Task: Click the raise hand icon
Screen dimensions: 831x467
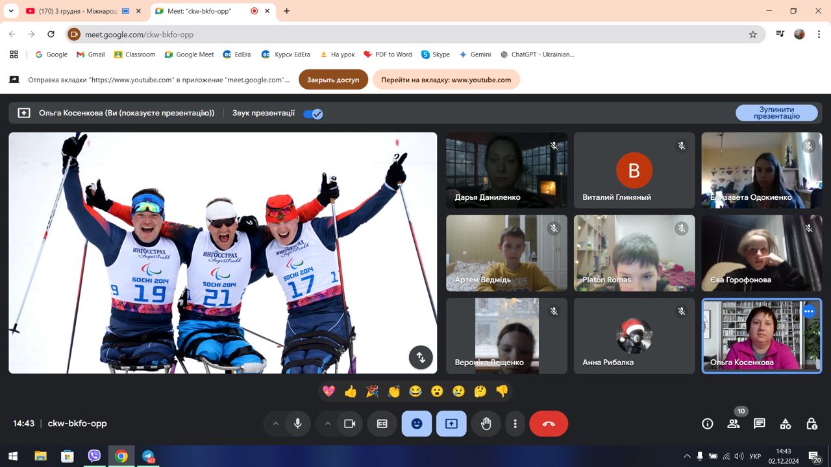Action: click(486, 424)
